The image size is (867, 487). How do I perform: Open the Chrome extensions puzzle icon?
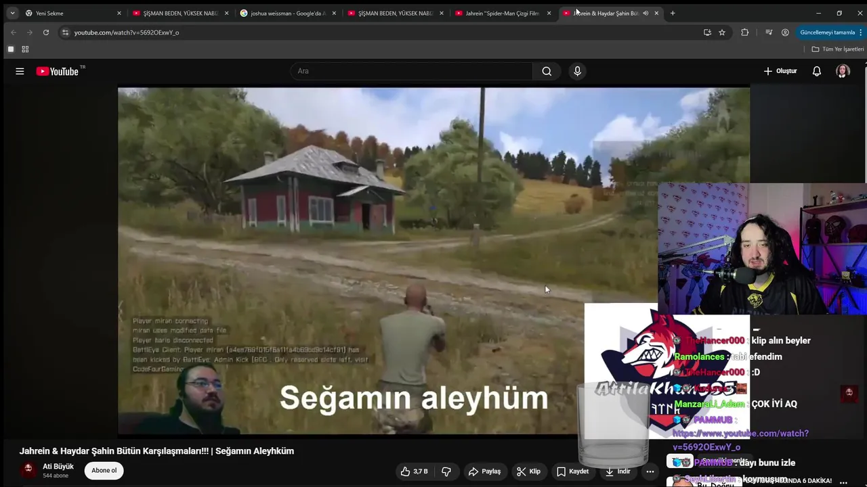pyautogui.click(x=745, y=32)
